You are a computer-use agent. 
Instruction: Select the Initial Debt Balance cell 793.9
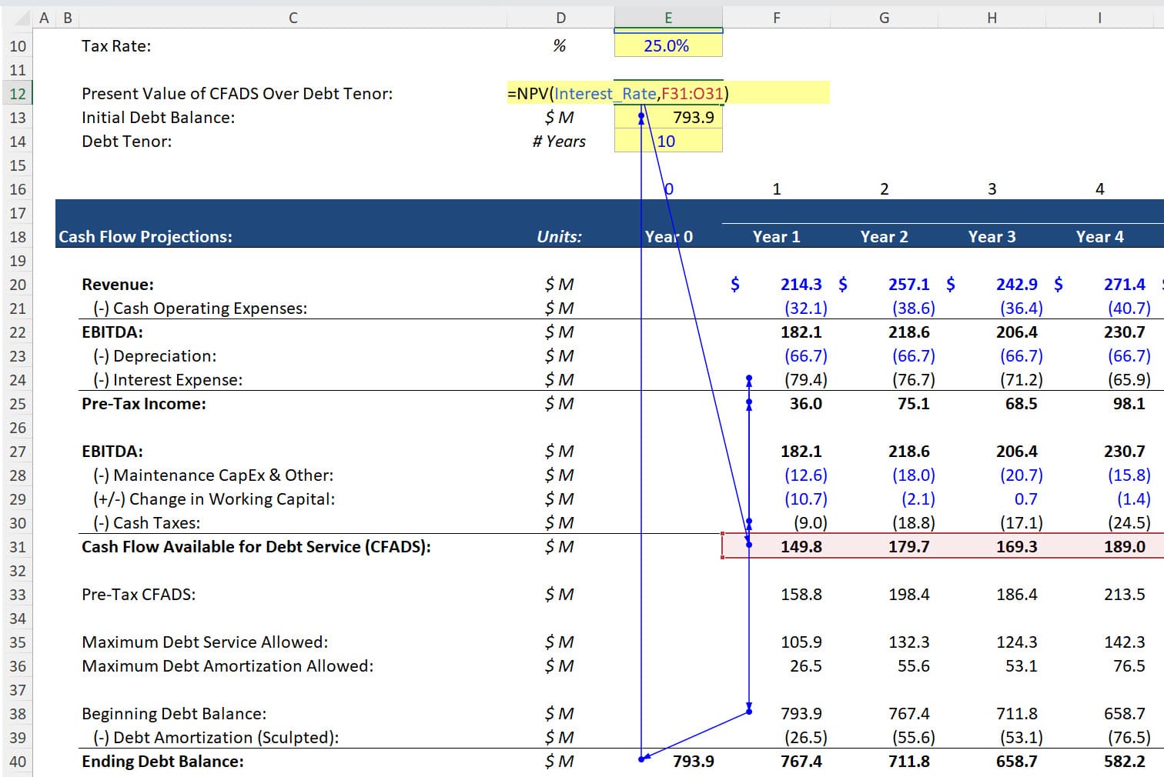(668, 117)
